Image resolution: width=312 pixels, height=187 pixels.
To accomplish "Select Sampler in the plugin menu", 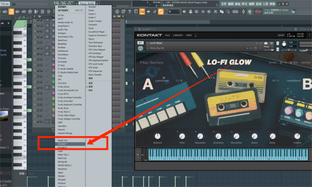I will click(92, 7).
